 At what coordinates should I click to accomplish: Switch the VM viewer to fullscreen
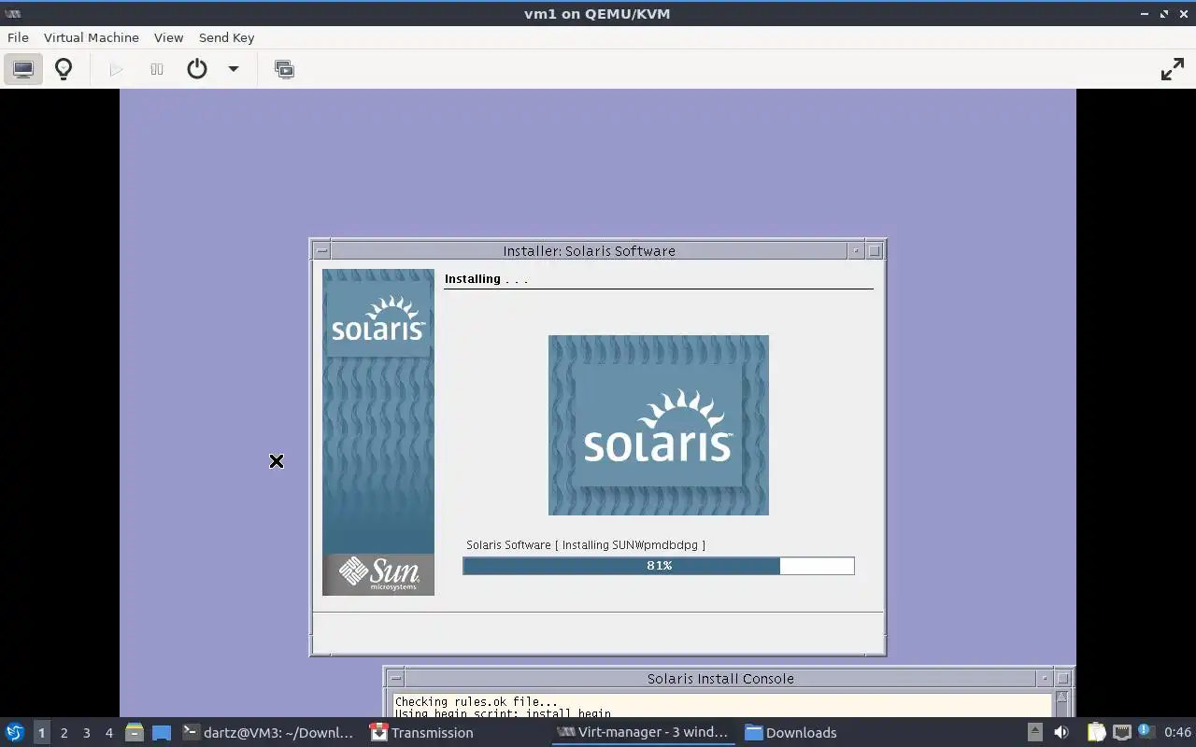click(x=1172, y=69)
